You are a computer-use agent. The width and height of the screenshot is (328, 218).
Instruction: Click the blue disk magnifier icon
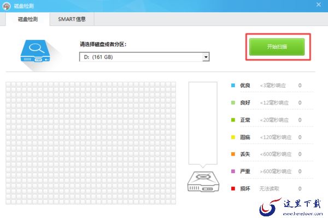coord(35,51)
